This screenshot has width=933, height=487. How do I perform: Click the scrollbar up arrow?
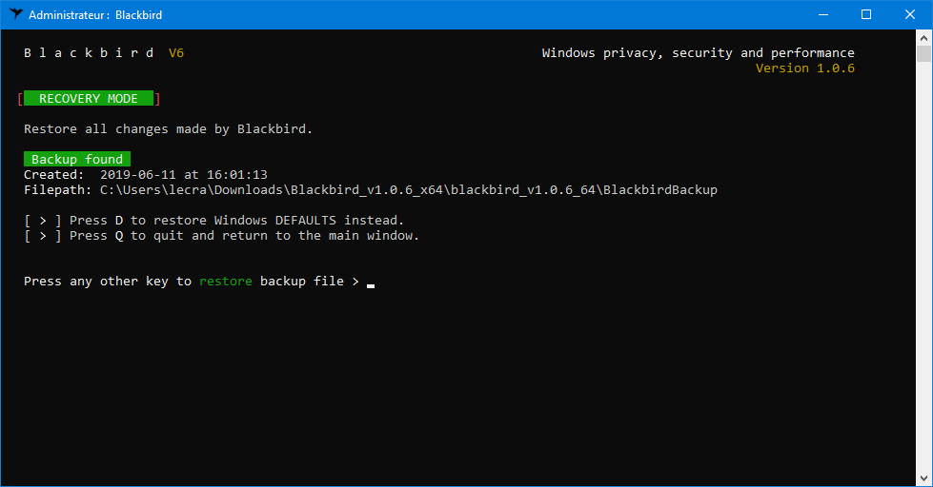pos(923,38)
